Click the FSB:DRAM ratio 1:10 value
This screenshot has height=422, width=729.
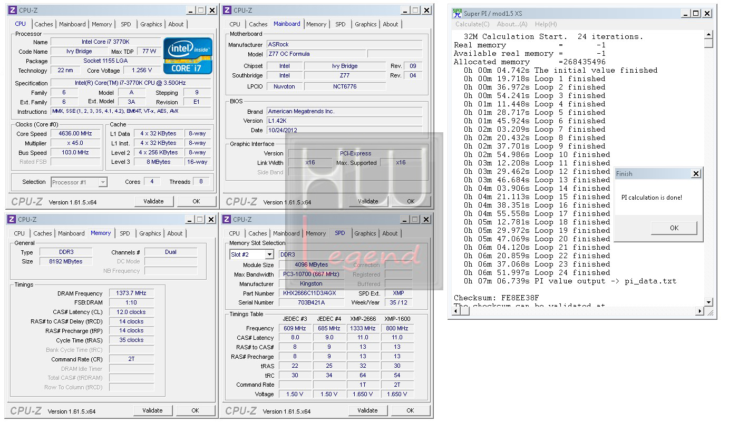(131, 302)
